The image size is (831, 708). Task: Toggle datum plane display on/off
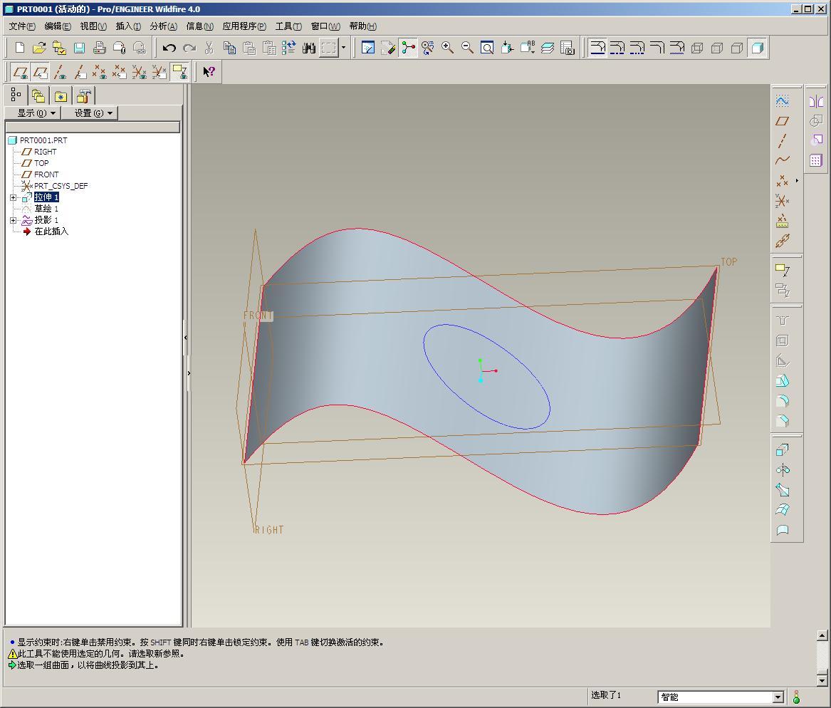click(x=21, y=72)
